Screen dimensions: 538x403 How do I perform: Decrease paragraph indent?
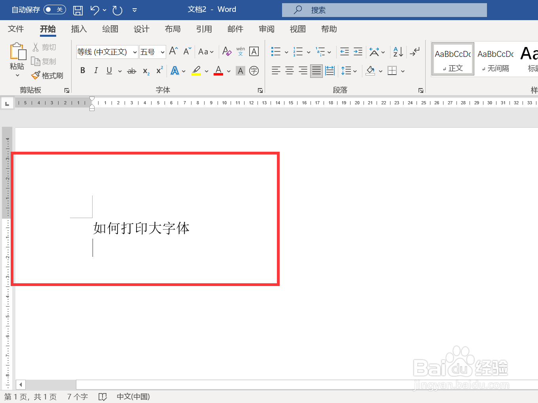[345, 51]
